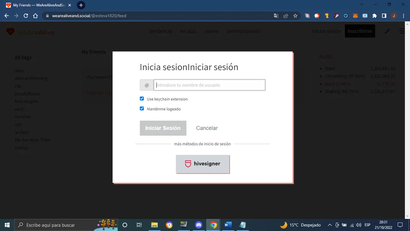This screenshot has height=231, width=410.
Task: Open File Explorer from the taskbar
Action: [x=154, y=225]
